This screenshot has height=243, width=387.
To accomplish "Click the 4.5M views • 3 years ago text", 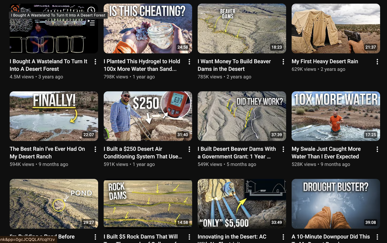I will pyautogui.click(x=36, y=77).
